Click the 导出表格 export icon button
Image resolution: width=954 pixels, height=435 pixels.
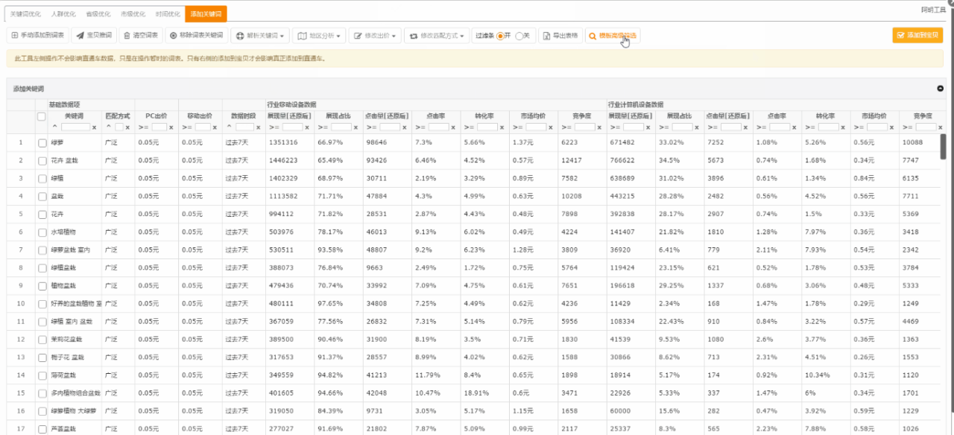click(x=546, y=36)
